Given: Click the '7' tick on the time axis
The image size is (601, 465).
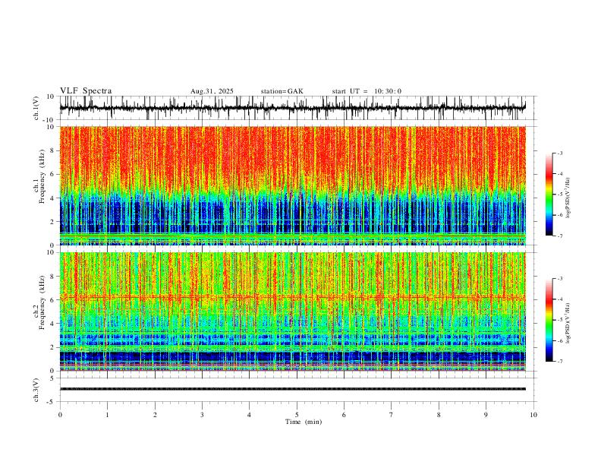Looking at the screenshot, I should coord(392,415).
